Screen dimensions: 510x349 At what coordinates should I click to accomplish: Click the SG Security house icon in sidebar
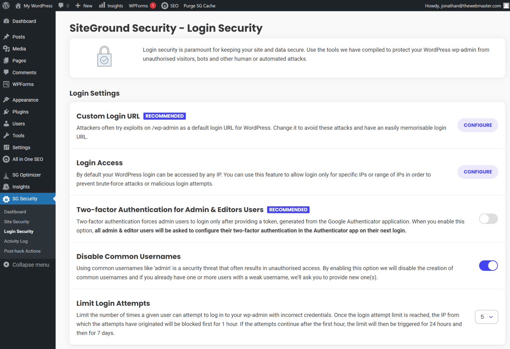point(6,199)
